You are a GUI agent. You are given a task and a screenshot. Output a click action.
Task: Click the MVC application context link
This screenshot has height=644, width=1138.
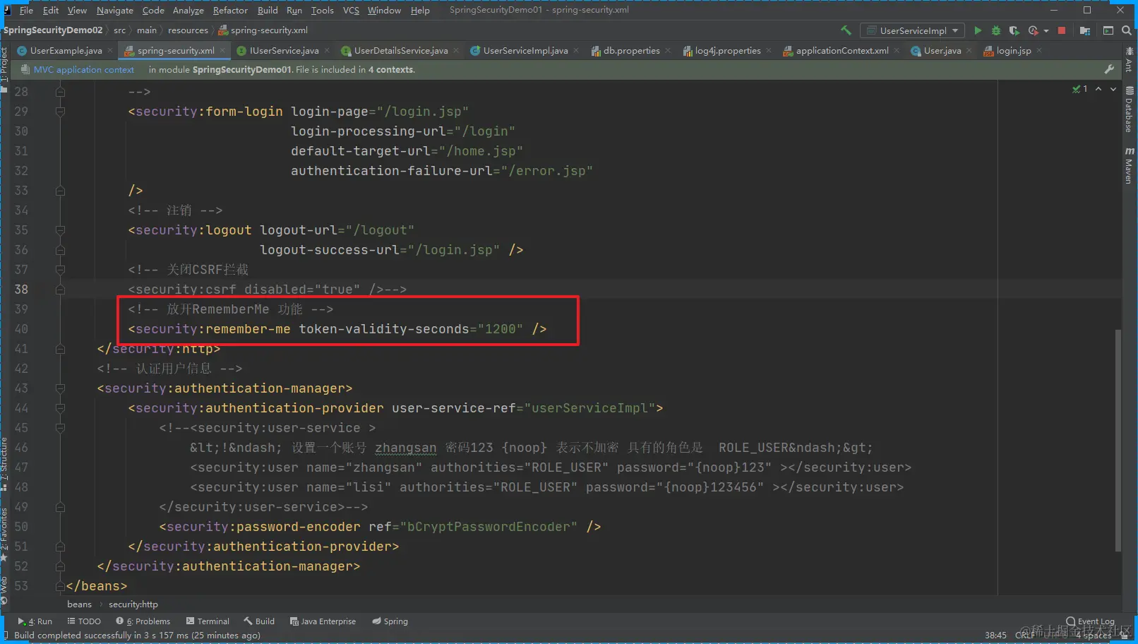pos(84,69)
